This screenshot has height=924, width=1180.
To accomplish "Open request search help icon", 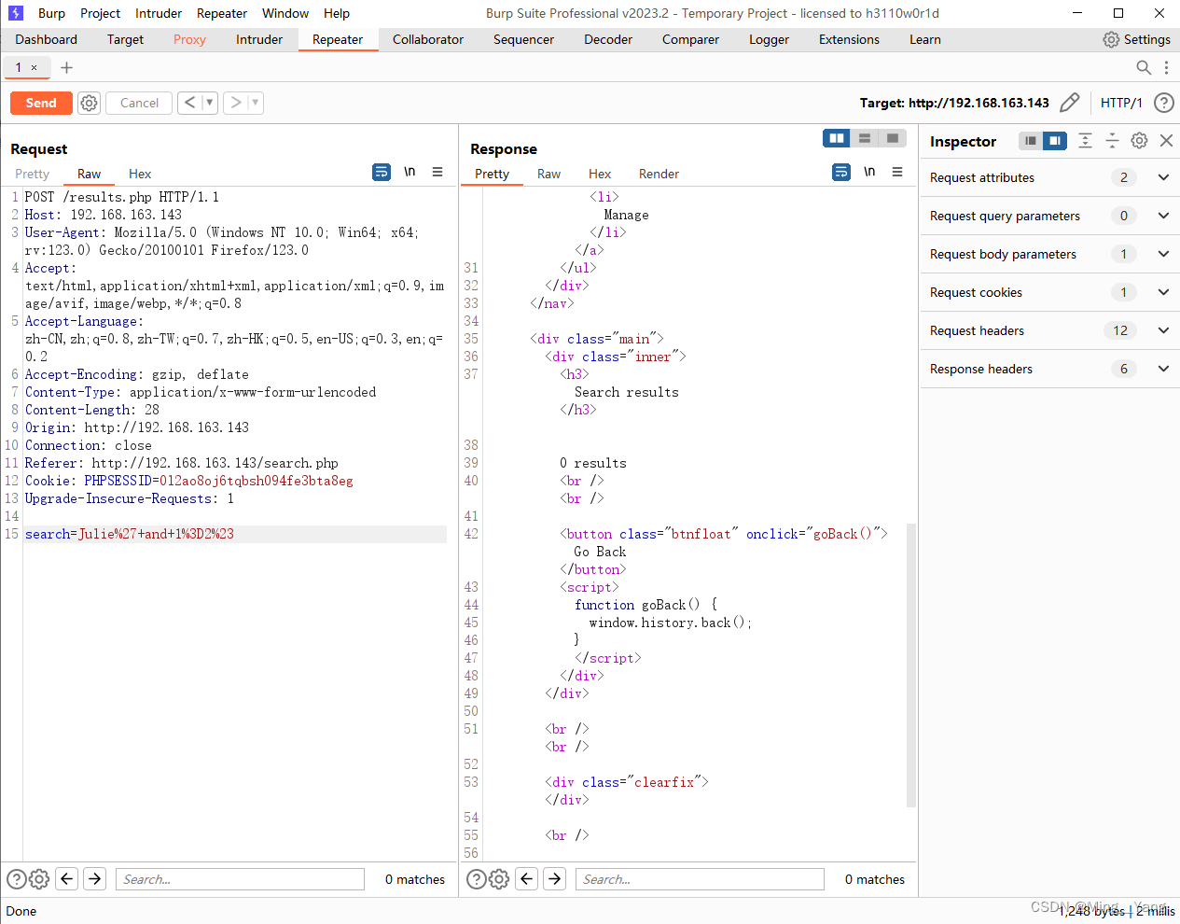I will (x=16, y=879).
